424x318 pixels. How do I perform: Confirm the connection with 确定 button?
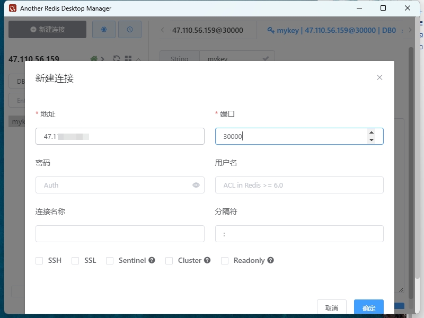coord(368,307)
